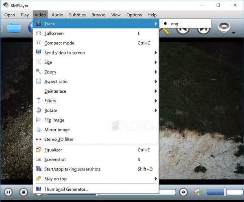The height and width of the screenshot is (202, 244).
Task: Click the Filters funnel icon
Action: coord(39,100)
